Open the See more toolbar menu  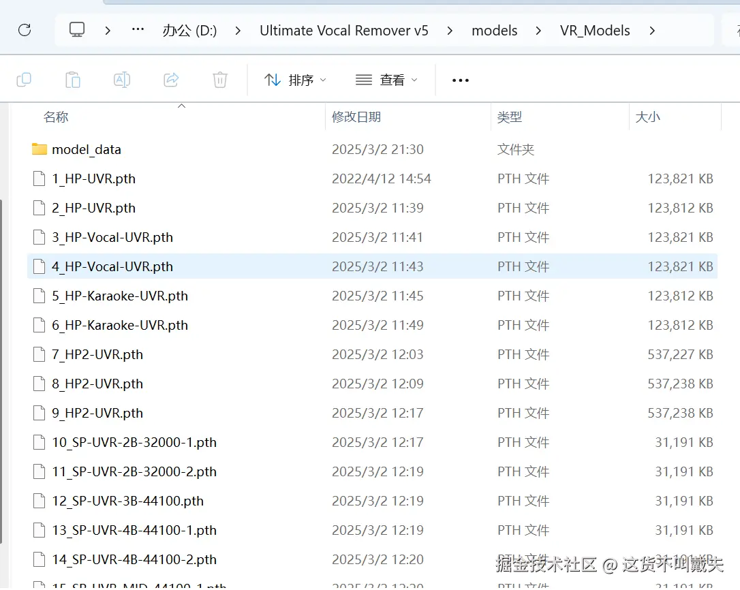point(460,80)
